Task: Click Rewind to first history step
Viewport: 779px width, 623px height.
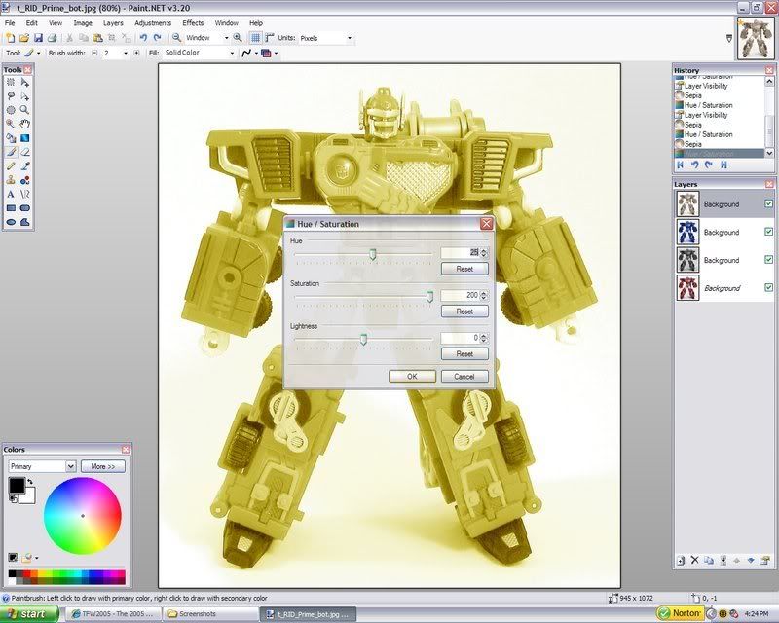Action: (680, 165)
